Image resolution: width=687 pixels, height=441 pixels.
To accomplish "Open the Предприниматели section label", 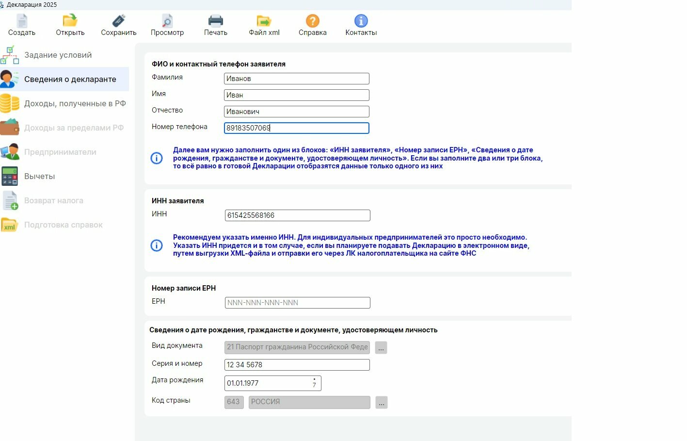I will point(60,152).
